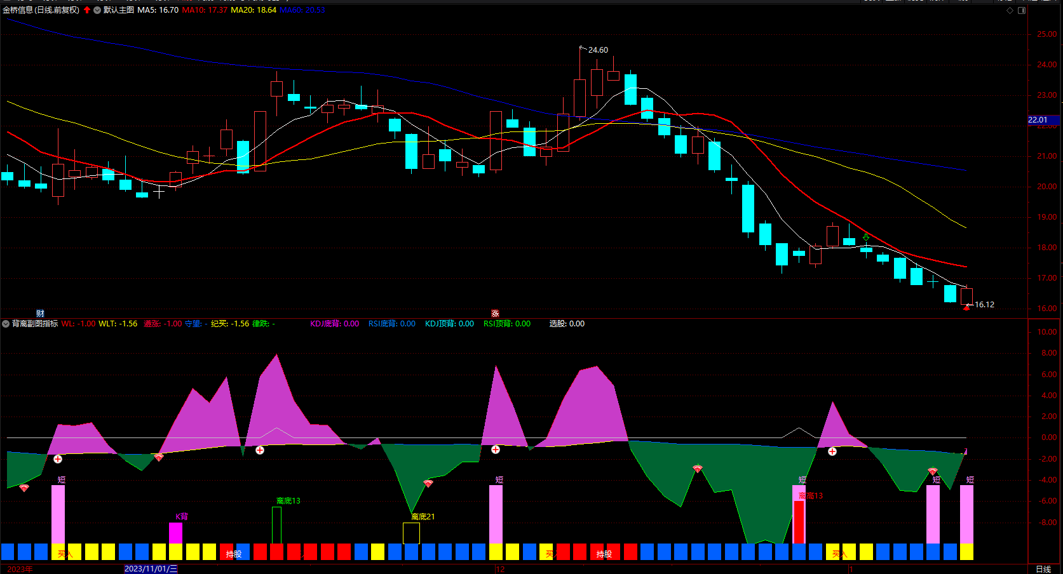Click the MA10: 17.37 legend label
Screen dimensions: 1063x574
click(x=205, y=10)
